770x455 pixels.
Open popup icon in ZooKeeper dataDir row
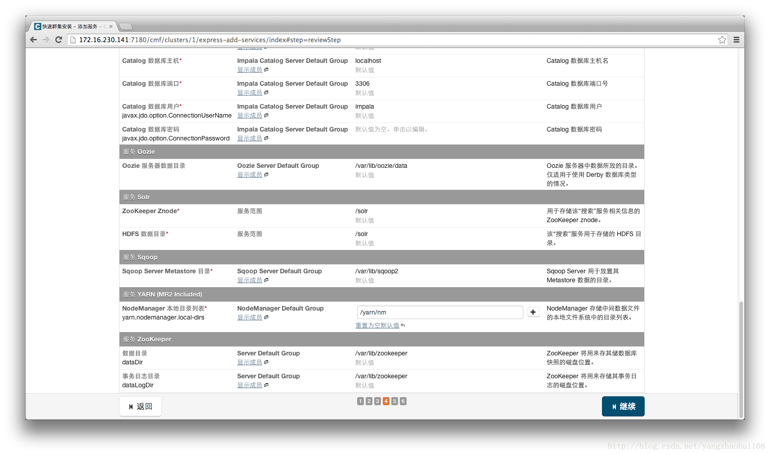[266, 362]
